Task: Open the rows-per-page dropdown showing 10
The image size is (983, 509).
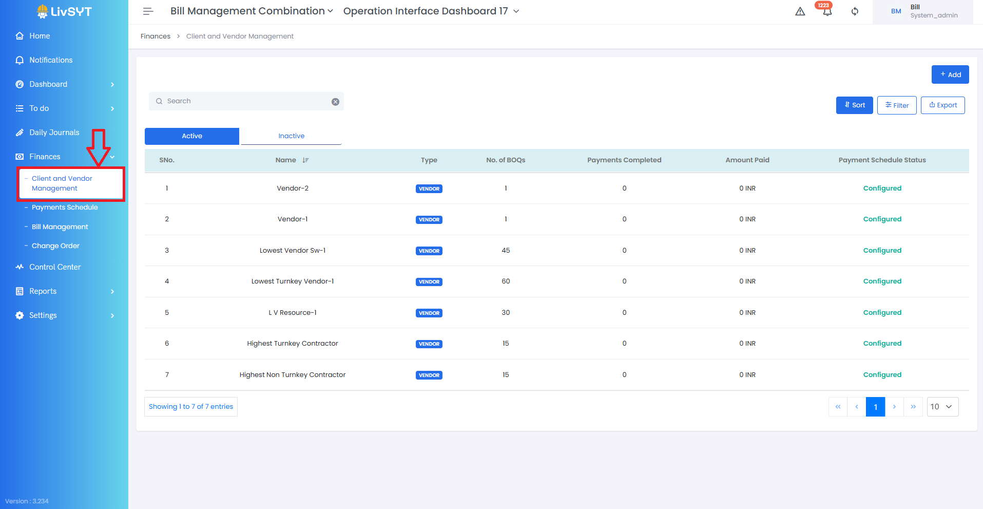Action: (x=942, y=407)
